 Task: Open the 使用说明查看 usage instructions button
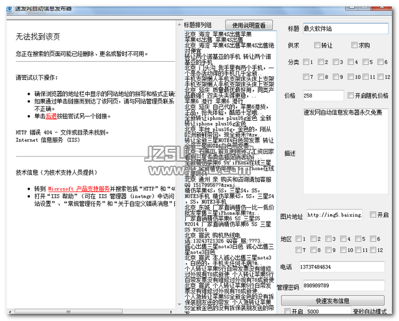click(249, 25)
